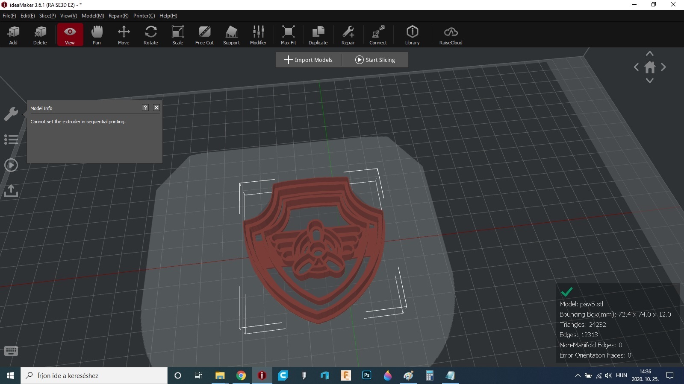
Task: Expand the wrench settings side panel
Action: coord(11,113)
